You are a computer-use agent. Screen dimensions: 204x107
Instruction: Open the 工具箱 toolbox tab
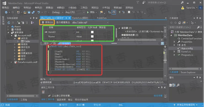24,100
